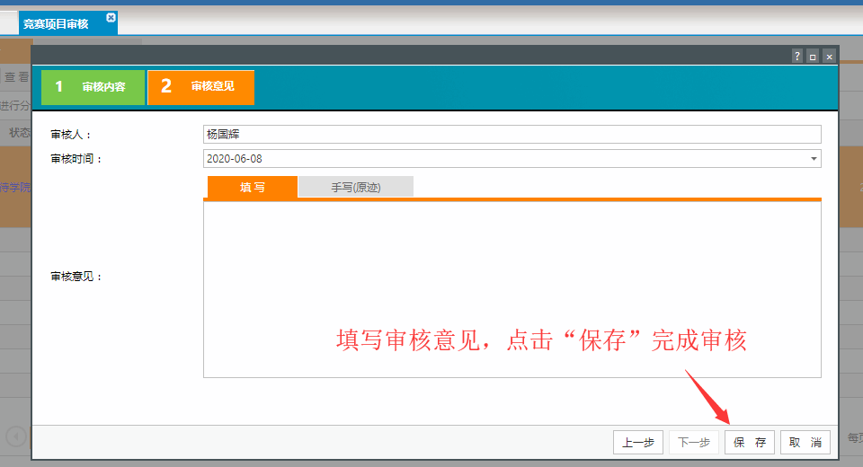Switch to the 手写(原迹) tab
Image resolution: width=863 pixels, height=467 pixels.
pyautogui.click(x=355, y=187)
